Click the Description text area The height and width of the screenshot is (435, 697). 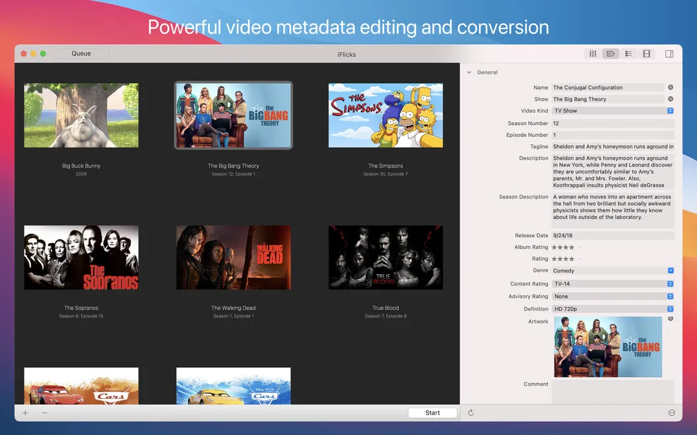click(x=613, y=172)
